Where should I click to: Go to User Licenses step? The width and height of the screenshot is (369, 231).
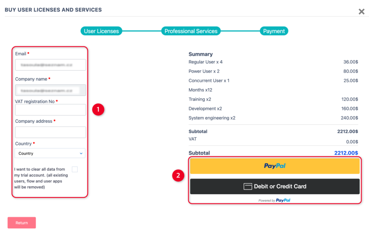pos(101,31)
